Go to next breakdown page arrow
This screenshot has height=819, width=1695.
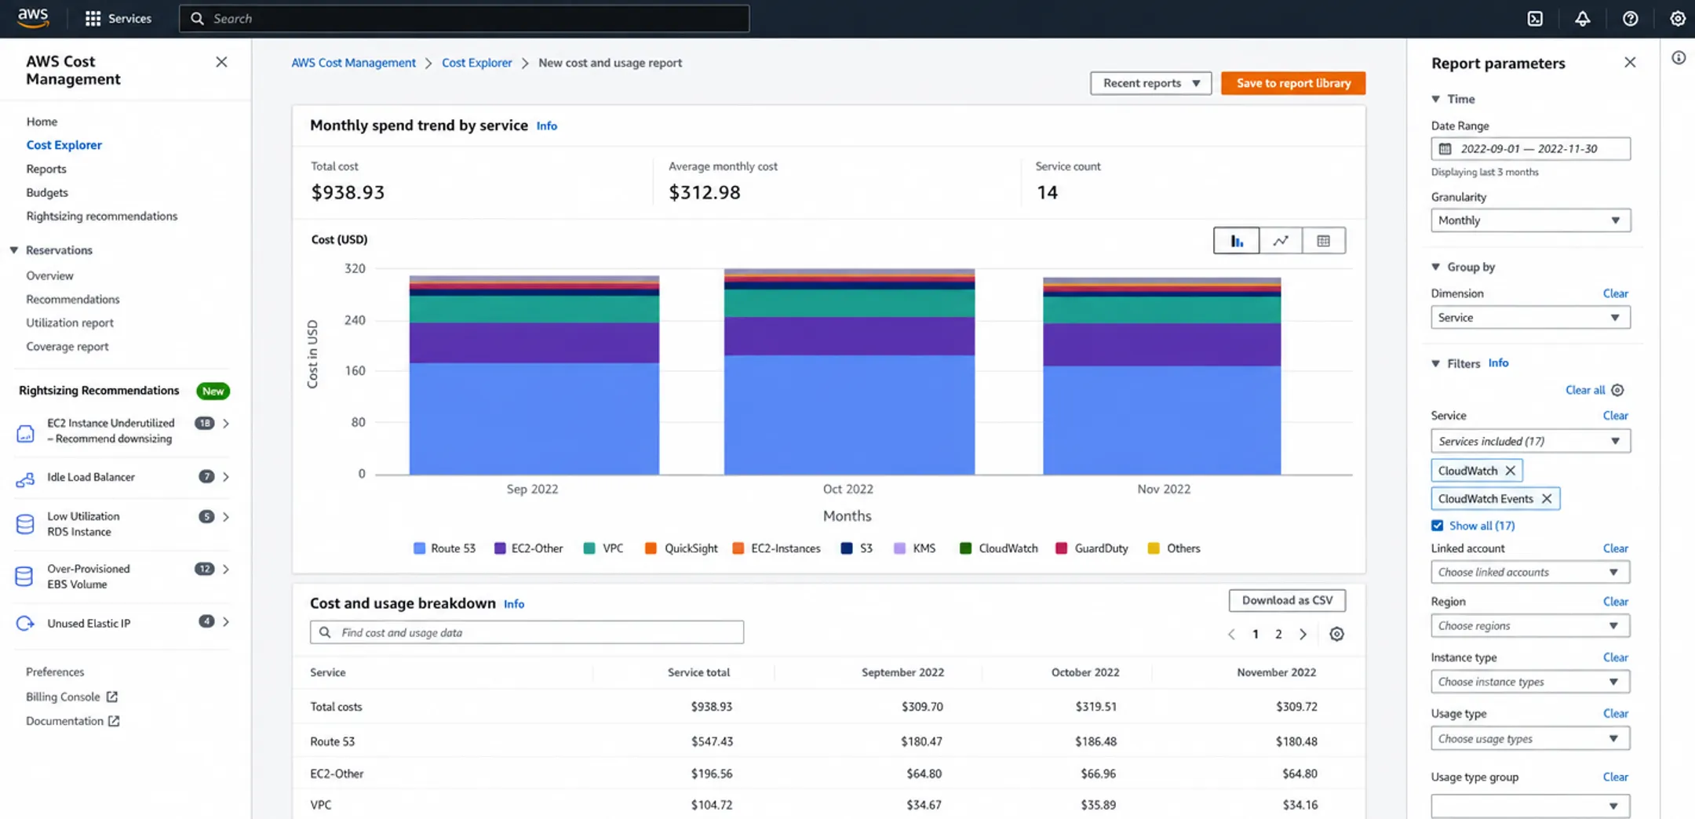pyautogui.click(x=1303, y=634)
